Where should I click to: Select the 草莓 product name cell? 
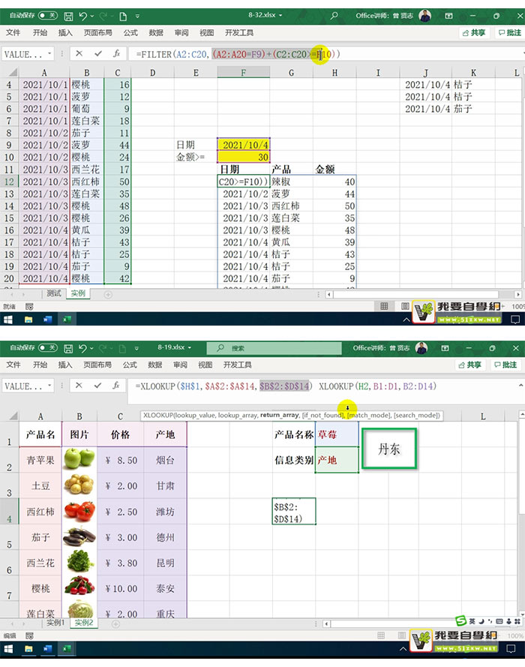point(337,434)
